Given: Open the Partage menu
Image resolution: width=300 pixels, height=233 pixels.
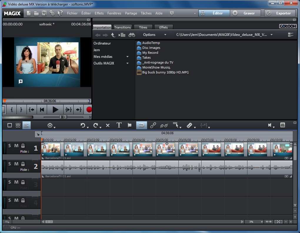Looking at the screenshot, I should 131,13.
